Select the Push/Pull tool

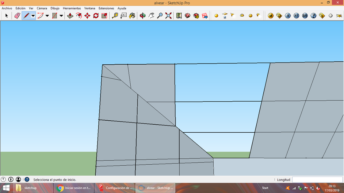[70, 16]
